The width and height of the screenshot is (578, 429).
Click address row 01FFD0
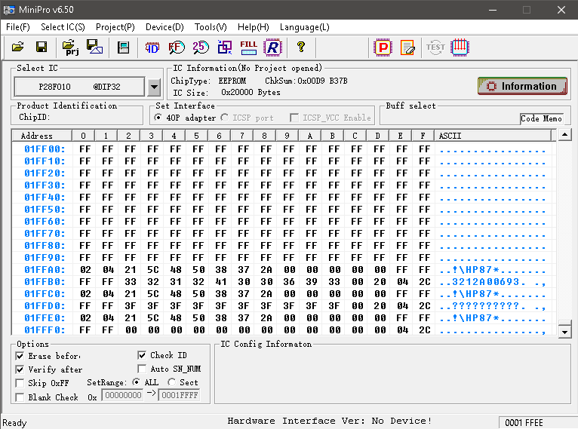45,306
